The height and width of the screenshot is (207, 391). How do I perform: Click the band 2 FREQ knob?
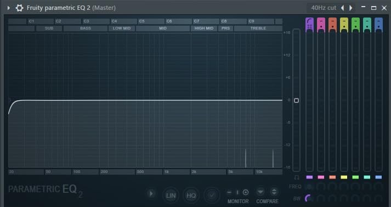tap(321, 187)
